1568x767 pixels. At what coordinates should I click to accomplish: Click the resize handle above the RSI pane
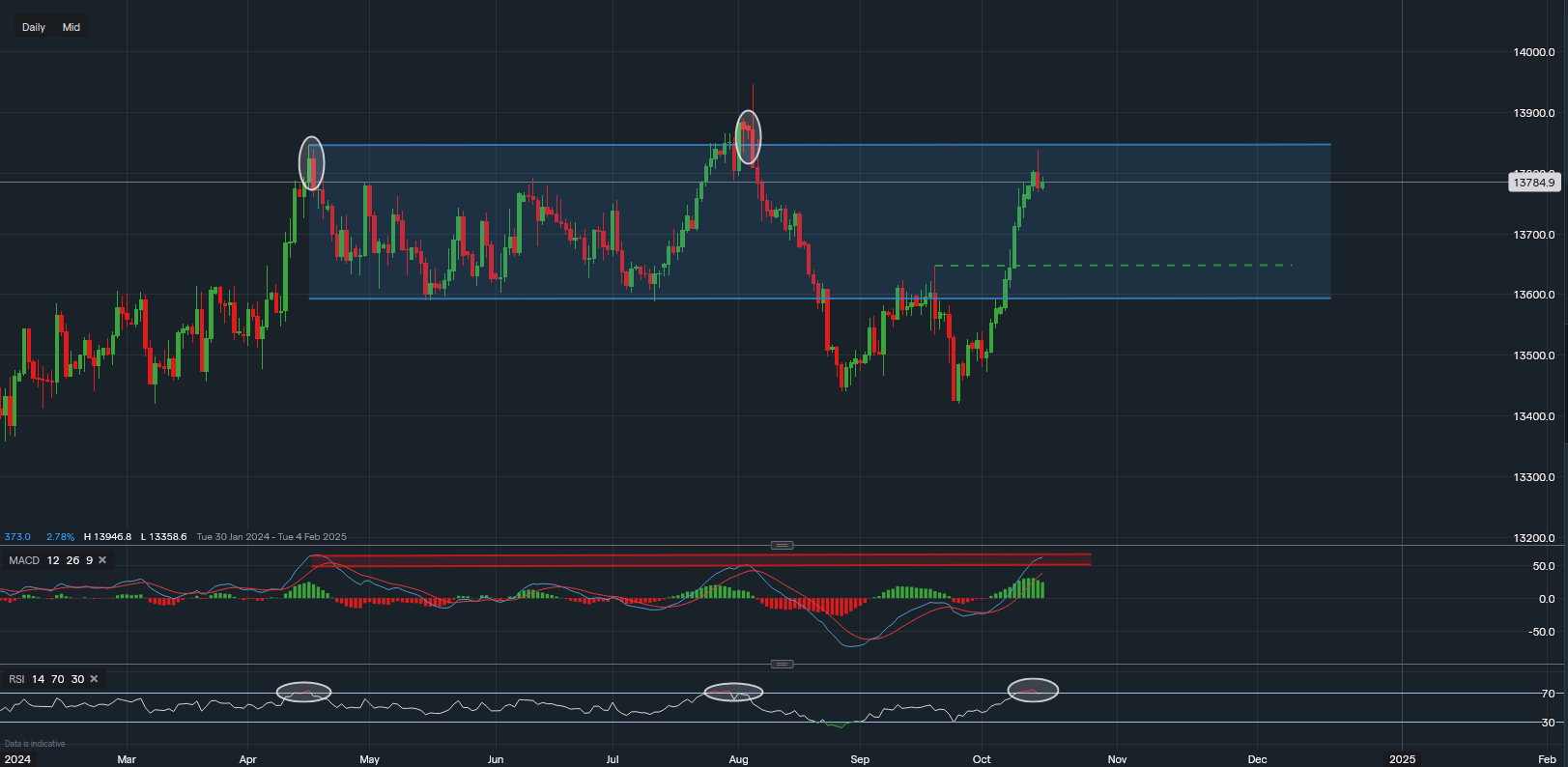click(783, 665)
